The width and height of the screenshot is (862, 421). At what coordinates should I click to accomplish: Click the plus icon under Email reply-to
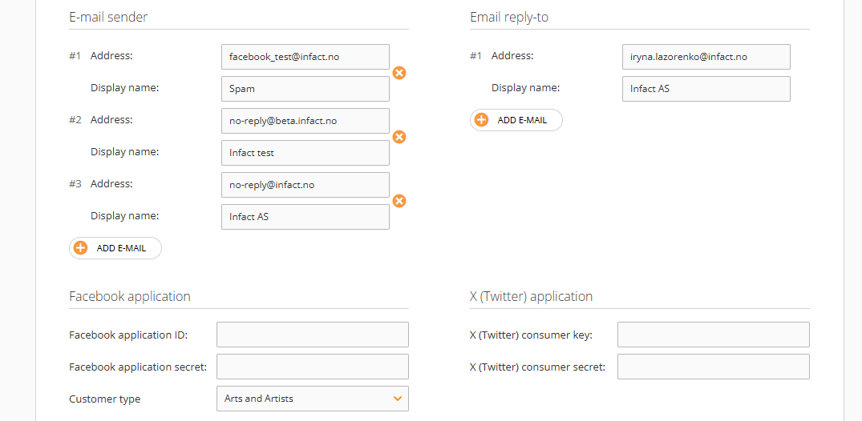click(x=482, y=120)
